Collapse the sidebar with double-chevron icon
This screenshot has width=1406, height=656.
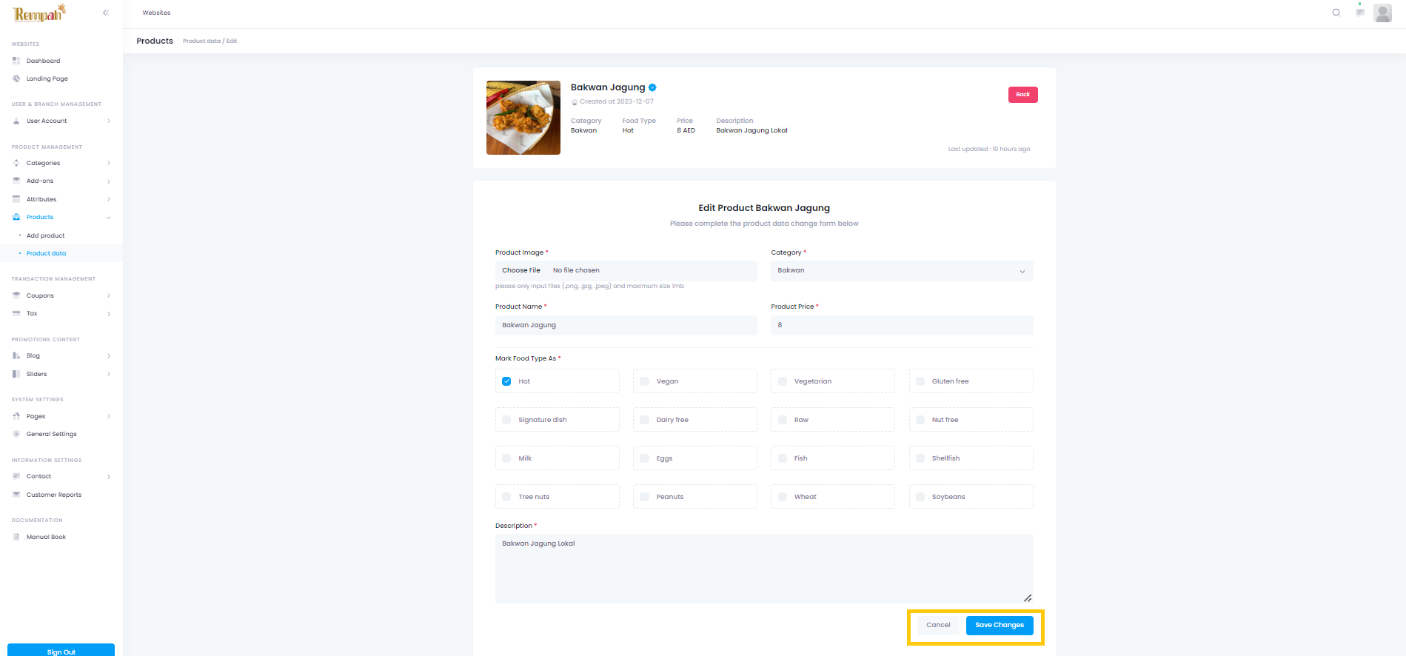(106, 13)
